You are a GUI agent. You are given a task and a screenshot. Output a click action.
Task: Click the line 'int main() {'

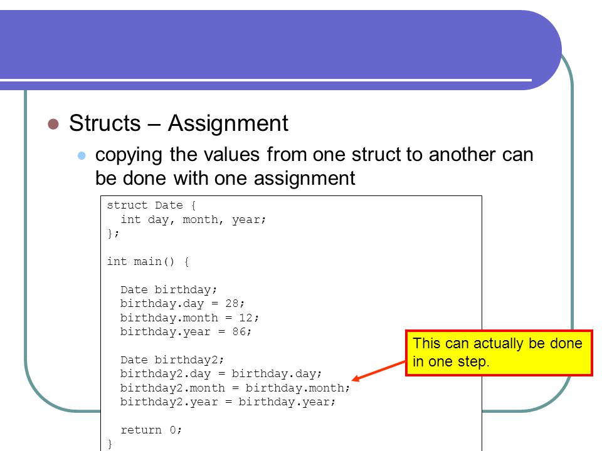(148, 262)
